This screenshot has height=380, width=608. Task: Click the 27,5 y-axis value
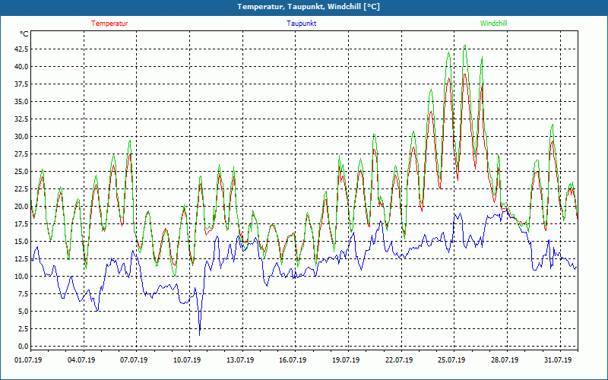21,154
